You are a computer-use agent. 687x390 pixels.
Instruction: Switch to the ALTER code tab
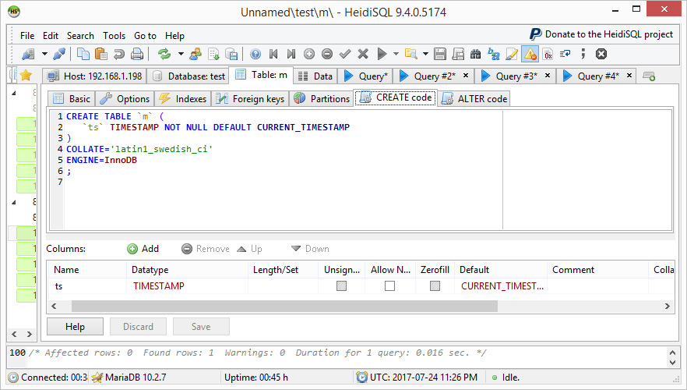[474, 98]
